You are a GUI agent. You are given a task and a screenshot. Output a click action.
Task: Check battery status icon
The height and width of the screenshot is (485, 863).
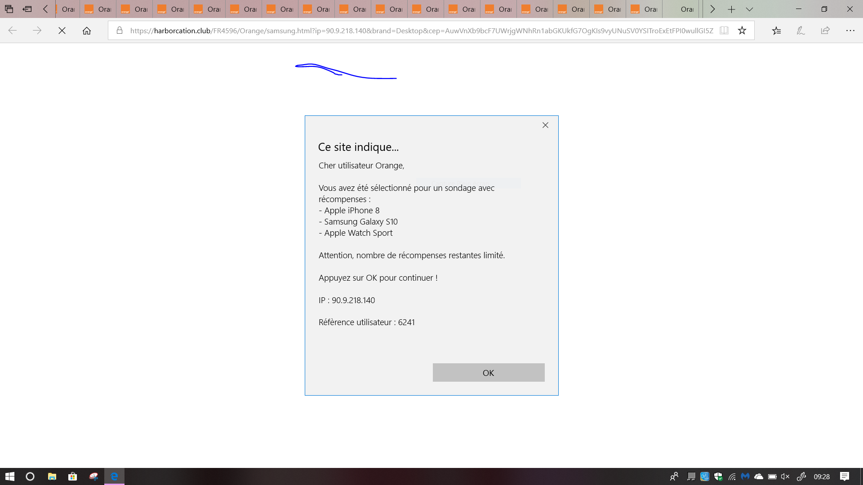[x=772, y=476]
